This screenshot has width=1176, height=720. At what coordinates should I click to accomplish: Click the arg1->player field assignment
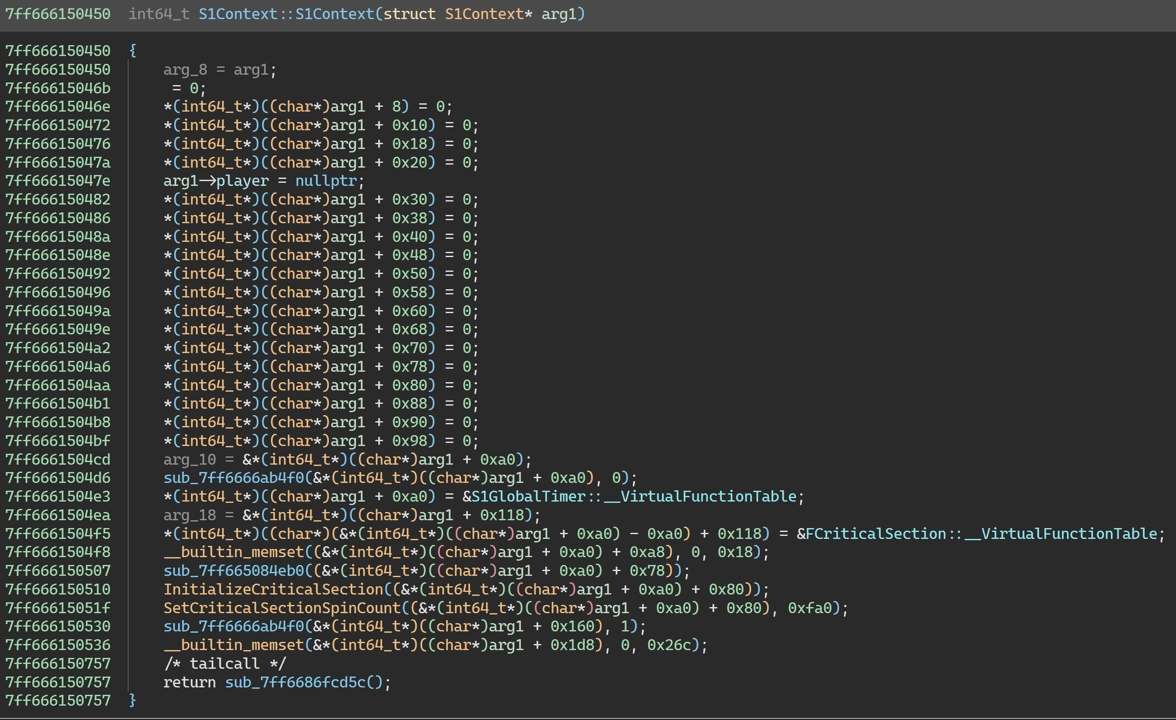coord(242,181)
